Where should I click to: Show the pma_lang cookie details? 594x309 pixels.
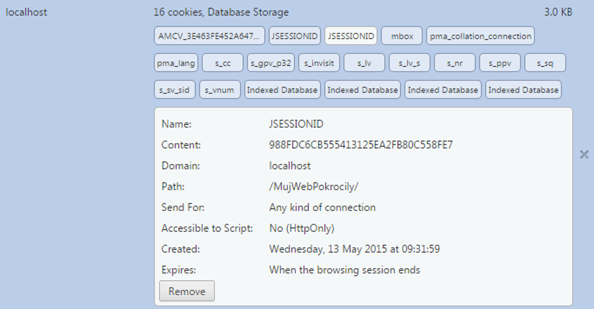click(x=175, y=62)
